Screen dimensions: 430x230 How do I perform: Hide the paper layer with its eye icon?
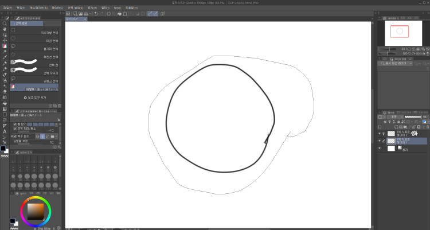(x=380, y=149)
